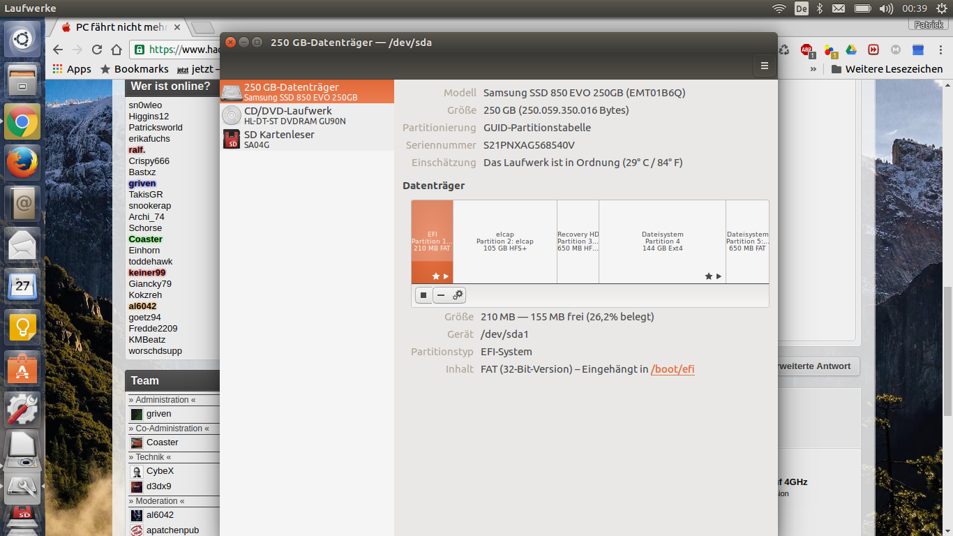Click Chrome's home button

tap(117, 50)
